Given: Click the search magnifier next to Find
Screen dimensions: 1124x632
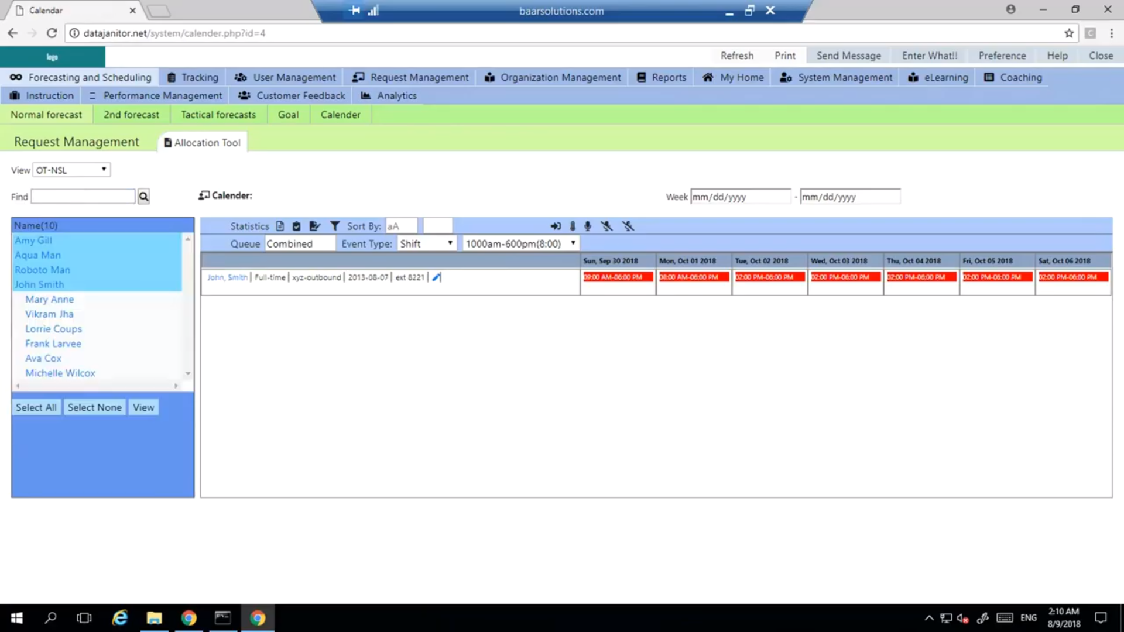Looking at the screenshot, I should [143, 197].
